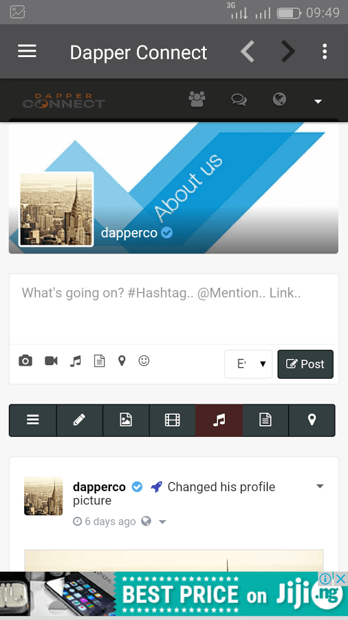Attach a document file in the composer
The image size is (348, 620).
coord(100,360)
